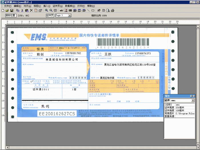This screenshot has width=200, height=150.
Task: Click horizontal scrollbar right arrow
Action: coord(198,148)
